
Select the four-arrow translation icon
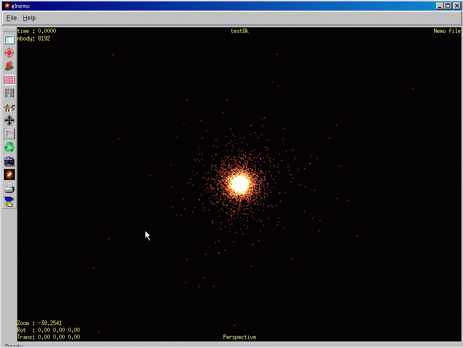coord(9,121)
